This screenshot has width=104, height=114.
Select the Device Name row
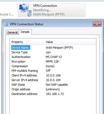click(53, 48)
